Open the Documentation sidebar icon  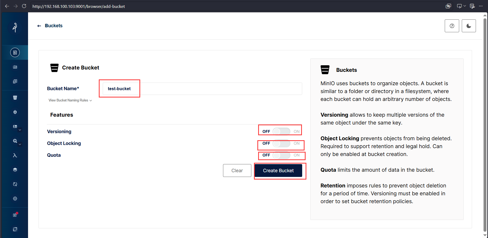click(15, 82)
